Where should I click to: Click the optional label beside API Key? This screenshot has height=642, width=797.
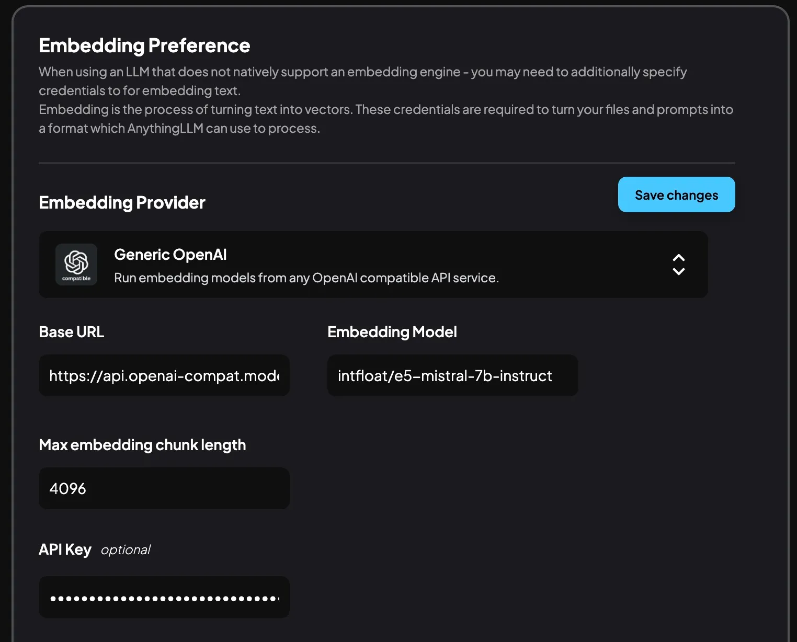pyautogui.click(x=125, y=550)
